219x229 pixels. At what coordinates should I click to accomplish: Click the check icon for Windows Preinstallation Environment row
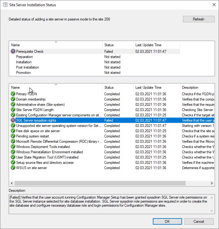point(13,152)
